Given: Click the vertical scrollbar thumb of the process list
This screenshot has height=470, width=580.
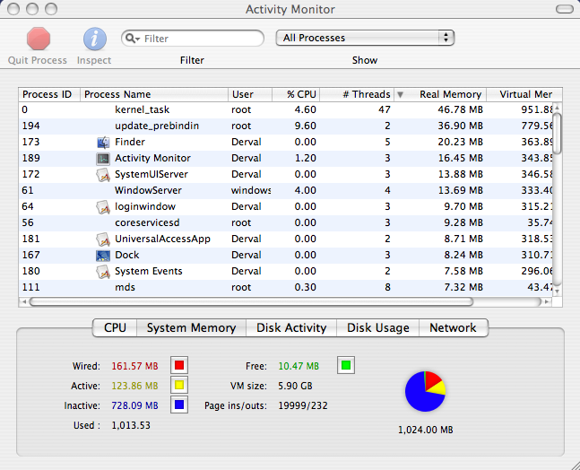Looking at the screenshot, I should click(557, 134).
